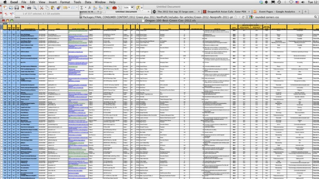Open the Format menu
319x179 pixels.
65,2
